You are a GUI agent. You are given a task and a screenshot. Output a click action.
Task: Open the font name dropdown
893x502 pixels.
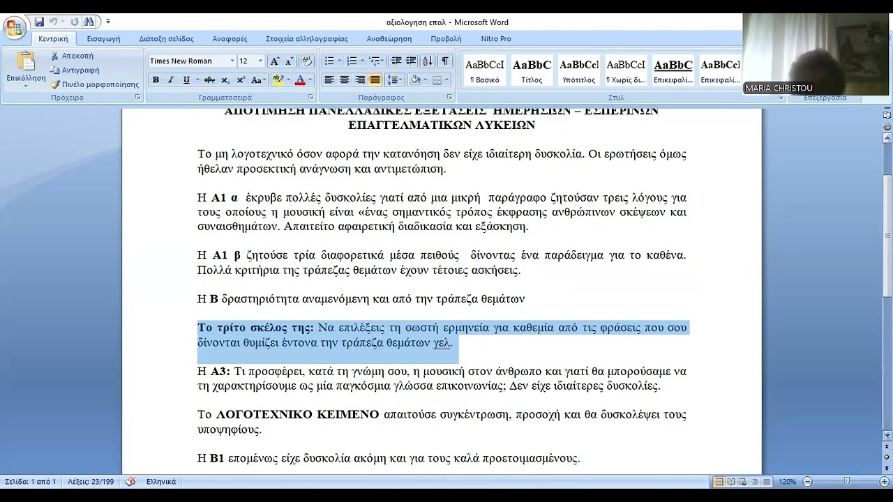coord(232,61)
